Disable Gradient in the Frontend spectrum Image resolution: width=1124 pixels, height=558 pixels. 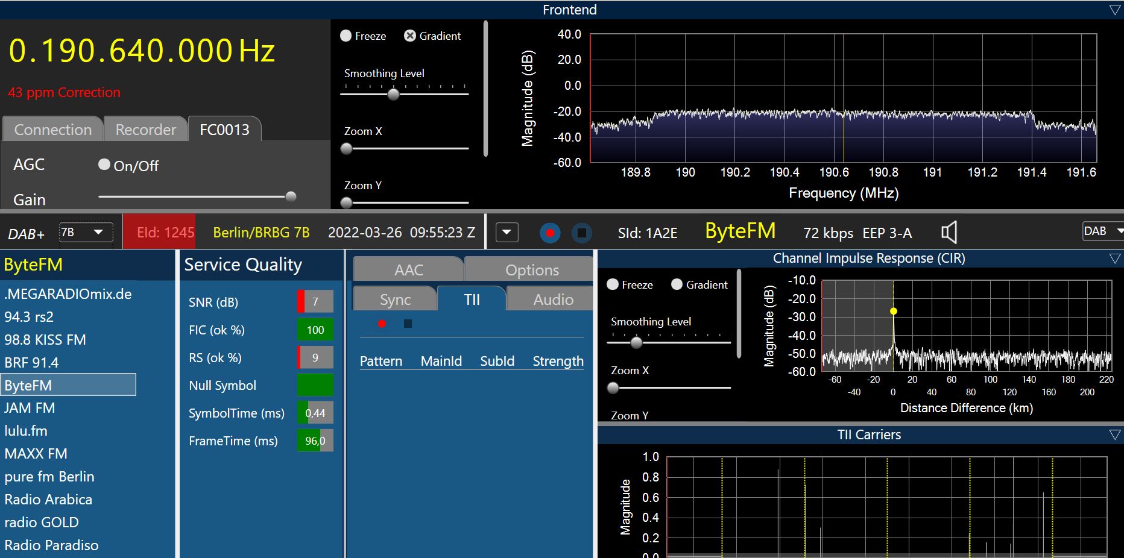pyautogui.click(x=410, y=36)
